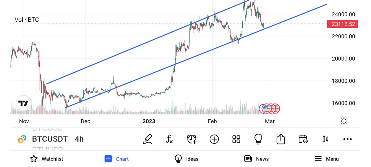Open the indicators fx menu
Image resolution: width=371 pixels, height=167 pixels.
(x=169, y=139)
